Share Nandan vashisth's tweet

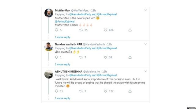(x=130, y=57)
